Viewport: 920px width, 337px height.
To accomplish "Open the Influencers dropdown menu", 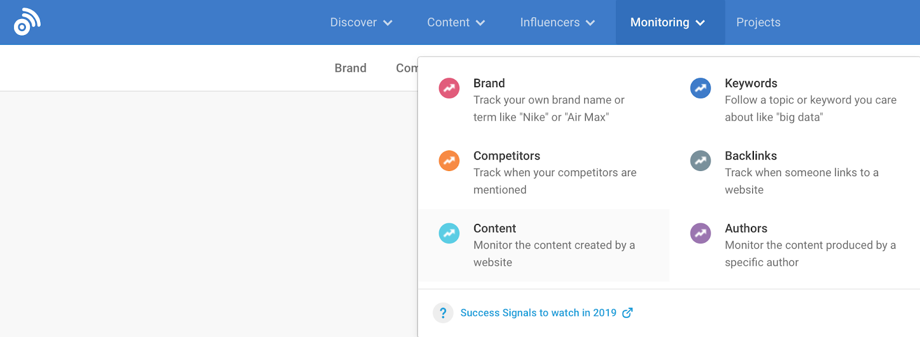I will pos(557,22).
